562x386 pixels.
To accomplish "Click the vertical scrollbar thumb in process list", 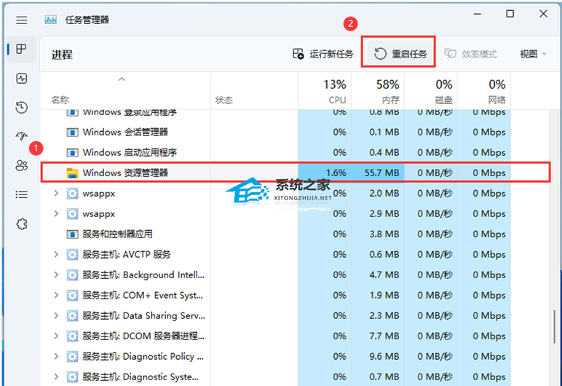I will point(555,326).
